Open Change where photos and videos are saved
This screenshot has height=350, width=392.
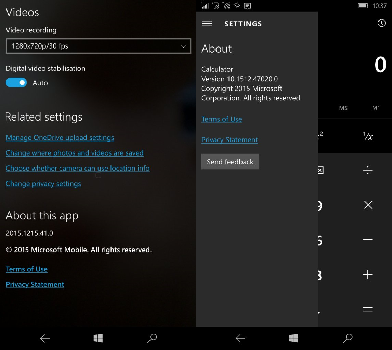[x=75, y=153]
